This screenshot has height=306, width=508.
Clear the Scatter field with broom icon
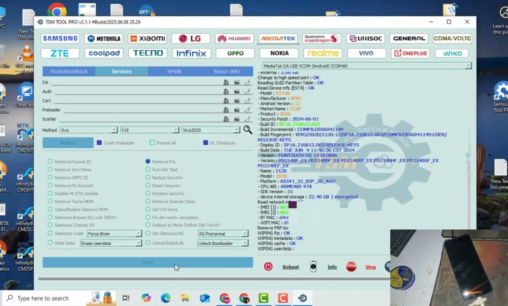(x=247, y=119)
